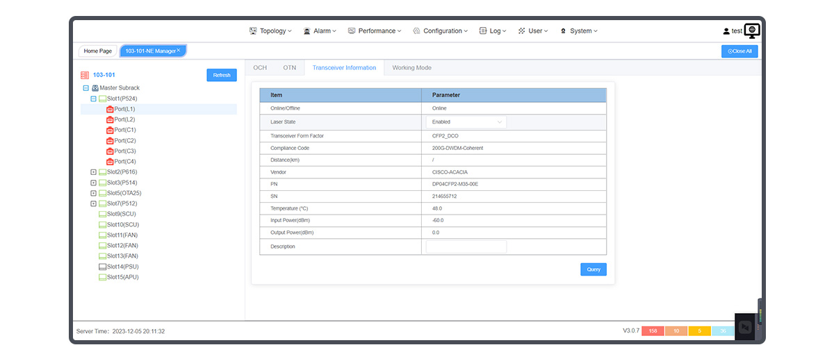Click the Server Time status text
This screenshot has width=834, height=361.
coord(120,332)
